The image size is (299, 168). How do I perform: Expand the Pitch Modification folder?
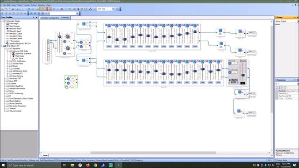point(7,61)
